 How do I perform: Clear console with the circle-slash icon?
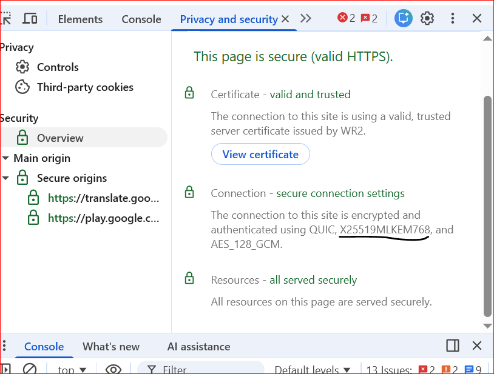coord(30,369)
